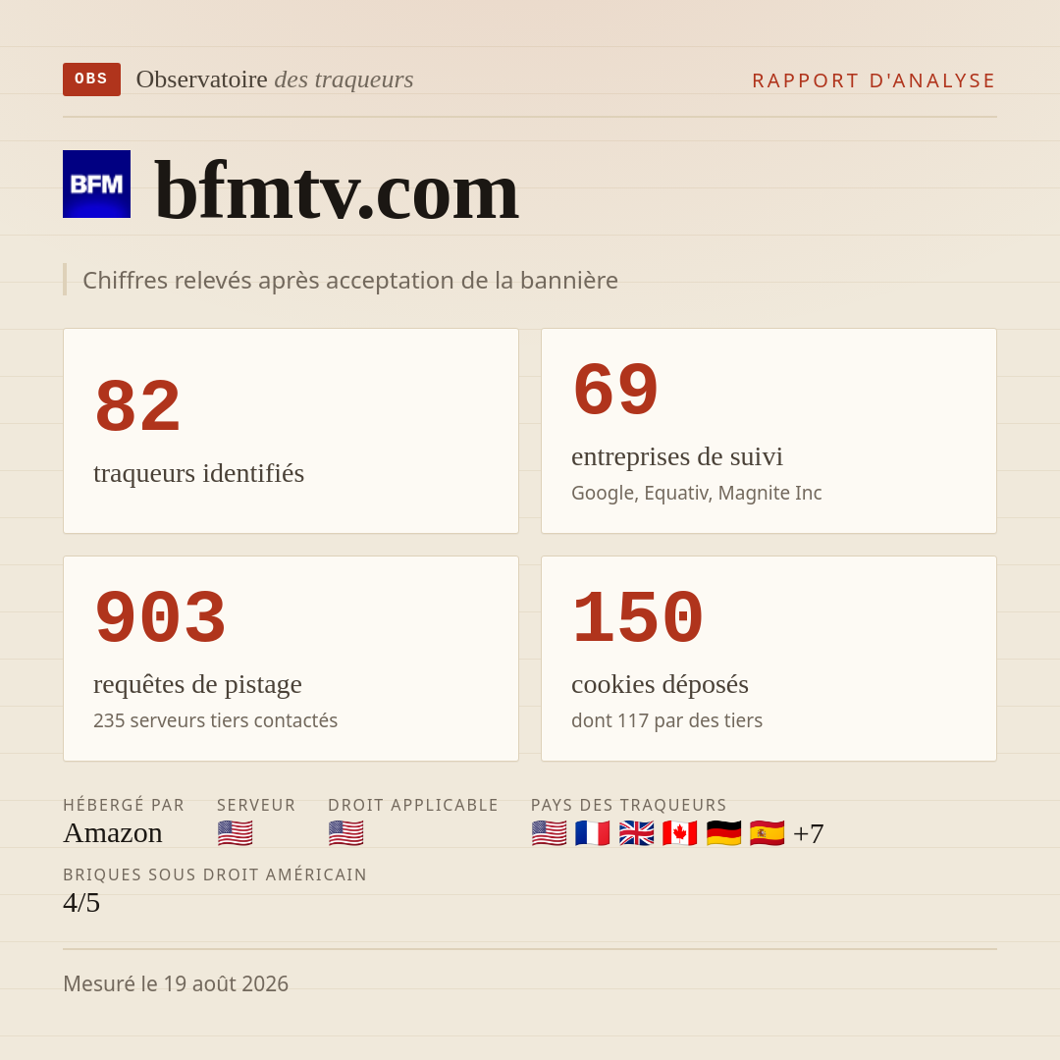1060x1060 pixels.
Task: Click the DROIT APPLICABLE label
Action: (x=413, y=805)
